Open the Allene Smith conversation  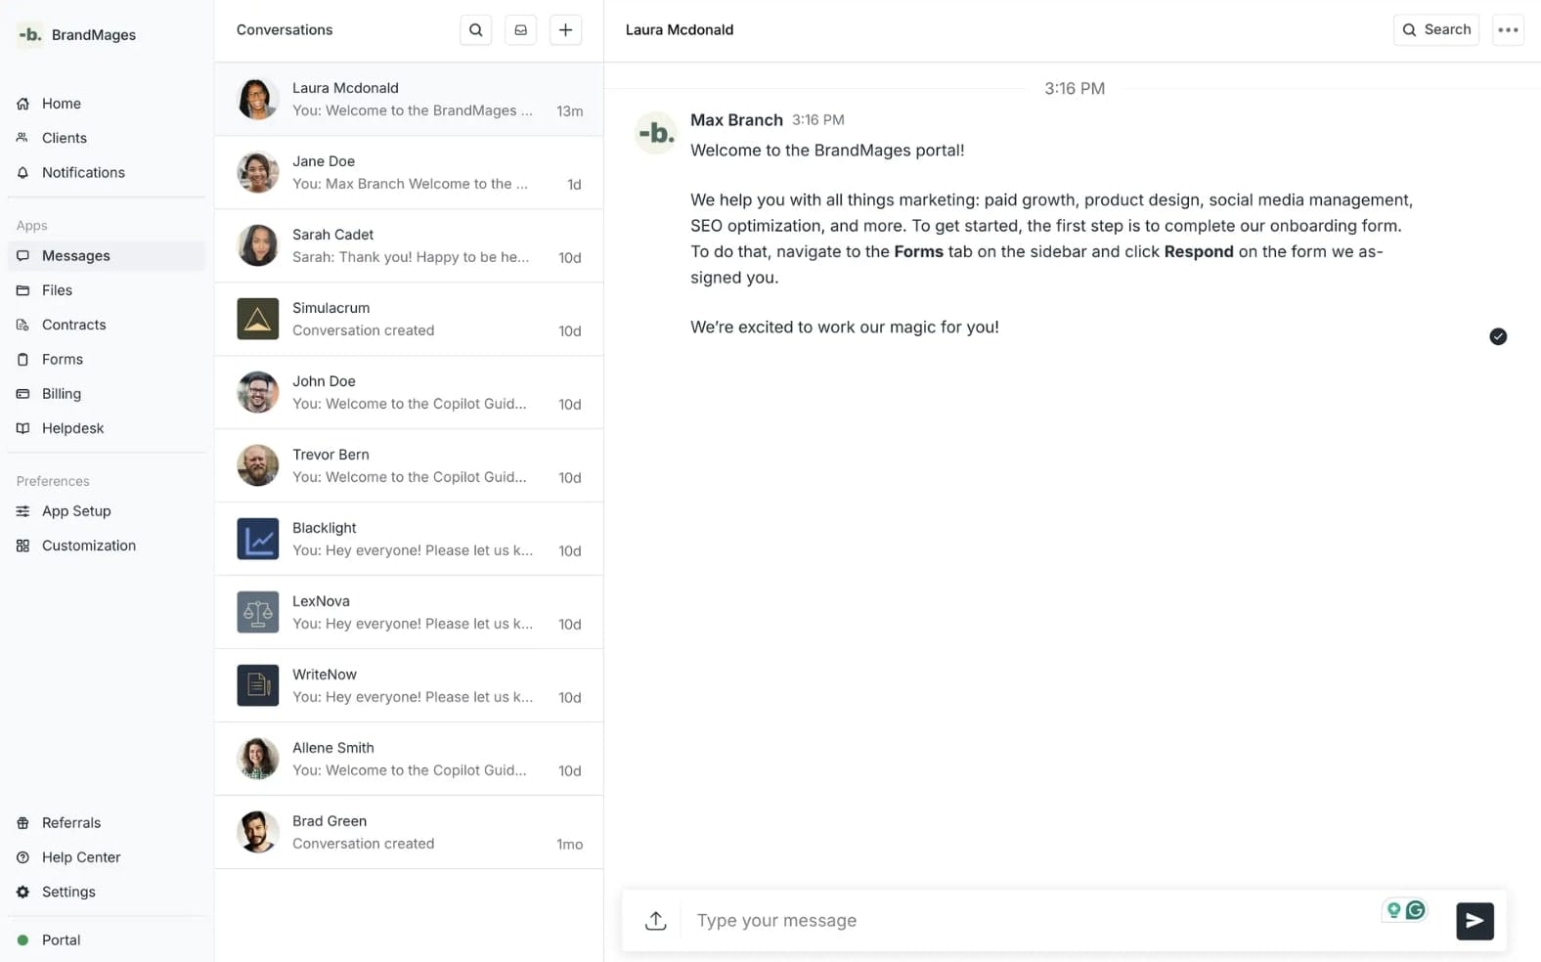(409, 760)
